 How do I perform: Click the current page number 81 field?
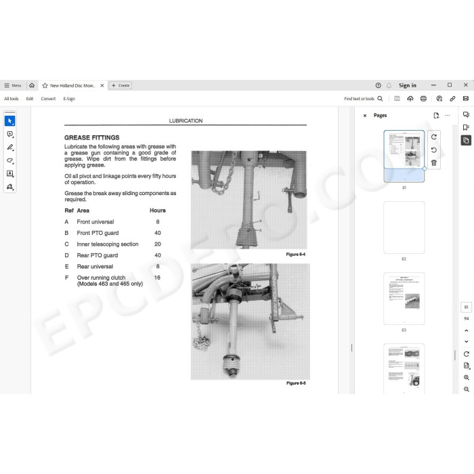pyautogui.click(x=466, y=307)
